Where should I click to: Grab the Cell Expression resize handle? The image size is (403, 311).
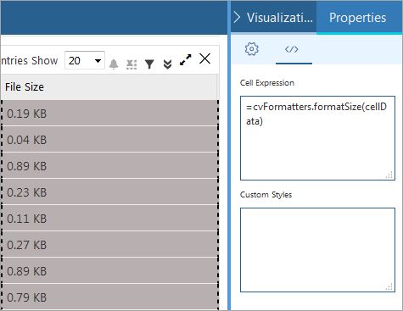[x=389, y=175]
